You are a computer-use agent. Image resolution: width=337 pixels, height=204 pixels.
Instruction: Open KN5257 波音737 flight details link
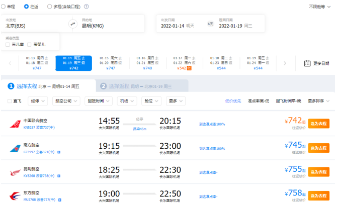(39, 127)
